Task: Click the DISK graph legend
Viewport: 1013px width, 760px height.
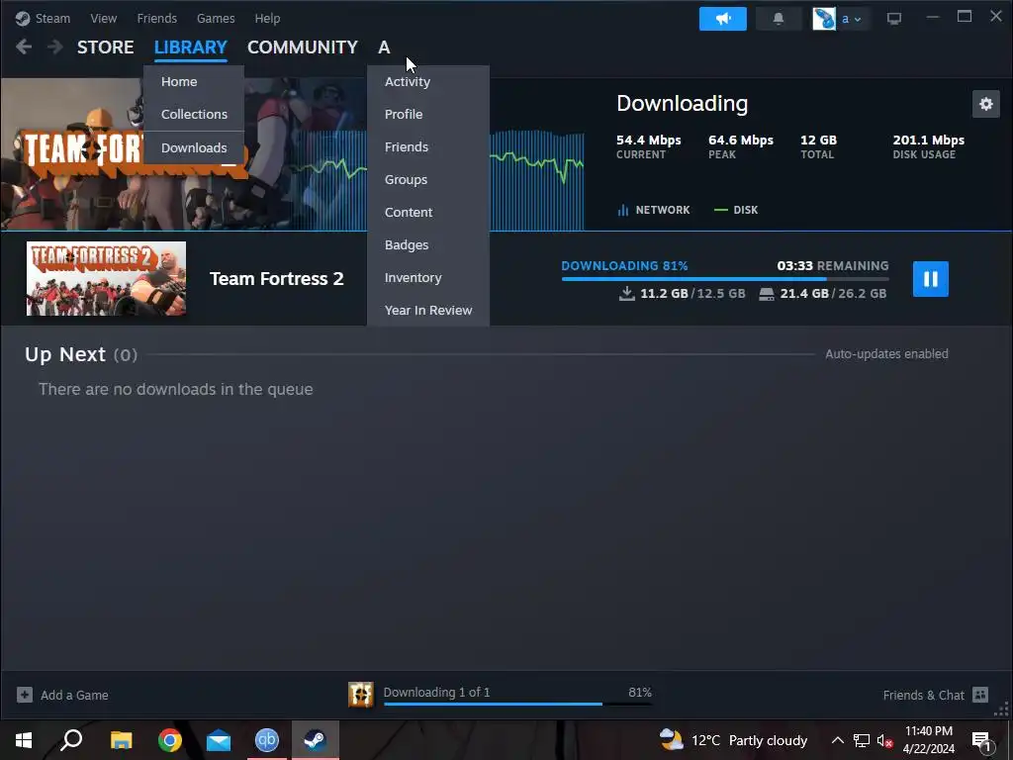Action: (736, 210)
